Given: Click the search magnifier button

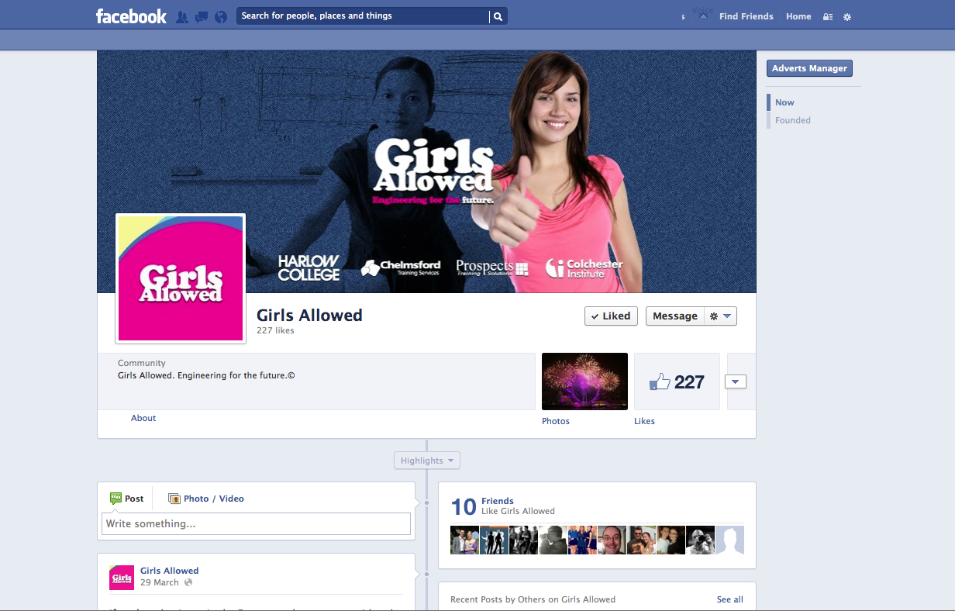Looking at the screenshot, I should tap(498, 16).
